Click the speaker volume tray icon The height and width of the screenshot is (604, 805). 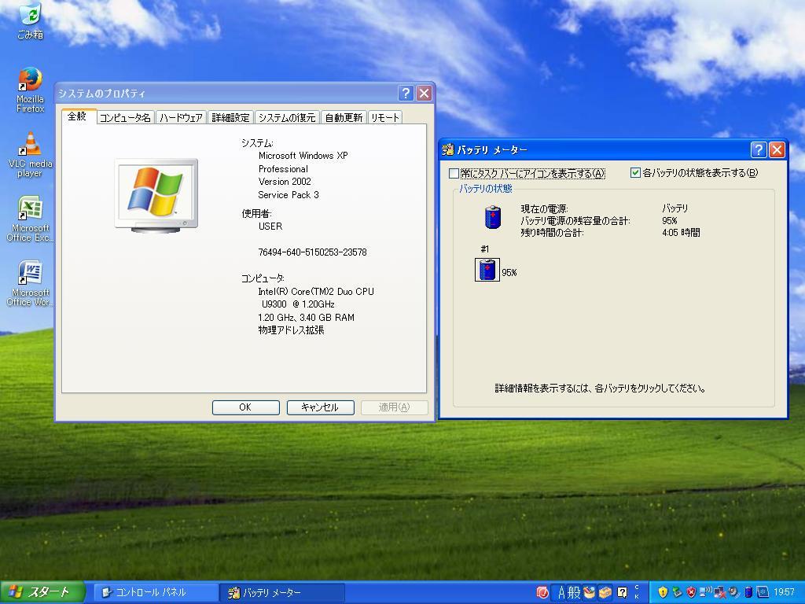(733, 593)
